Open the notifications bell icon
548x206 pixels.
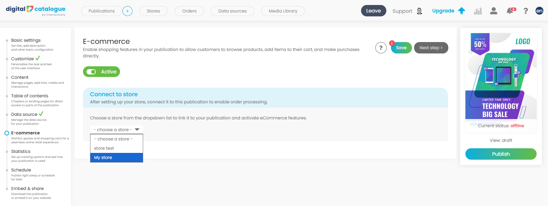pyautogui.click(x=510, y=11)
